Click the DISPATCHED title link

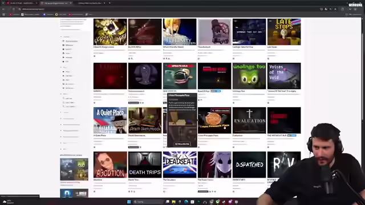238,180
